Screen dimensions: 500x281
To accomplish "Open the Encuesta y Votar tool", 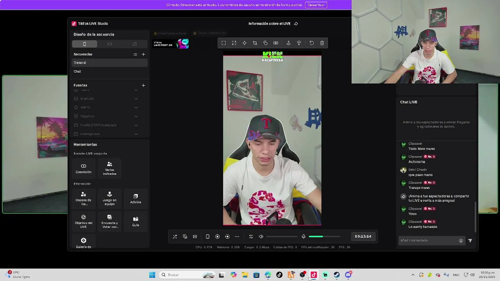I will click(109, 221).
